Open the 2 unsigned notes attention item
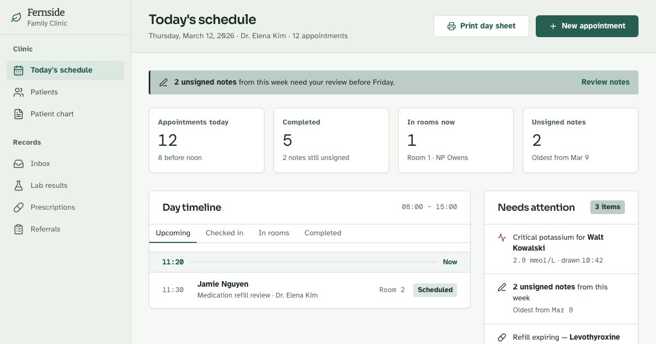 [x=561, y=299]
